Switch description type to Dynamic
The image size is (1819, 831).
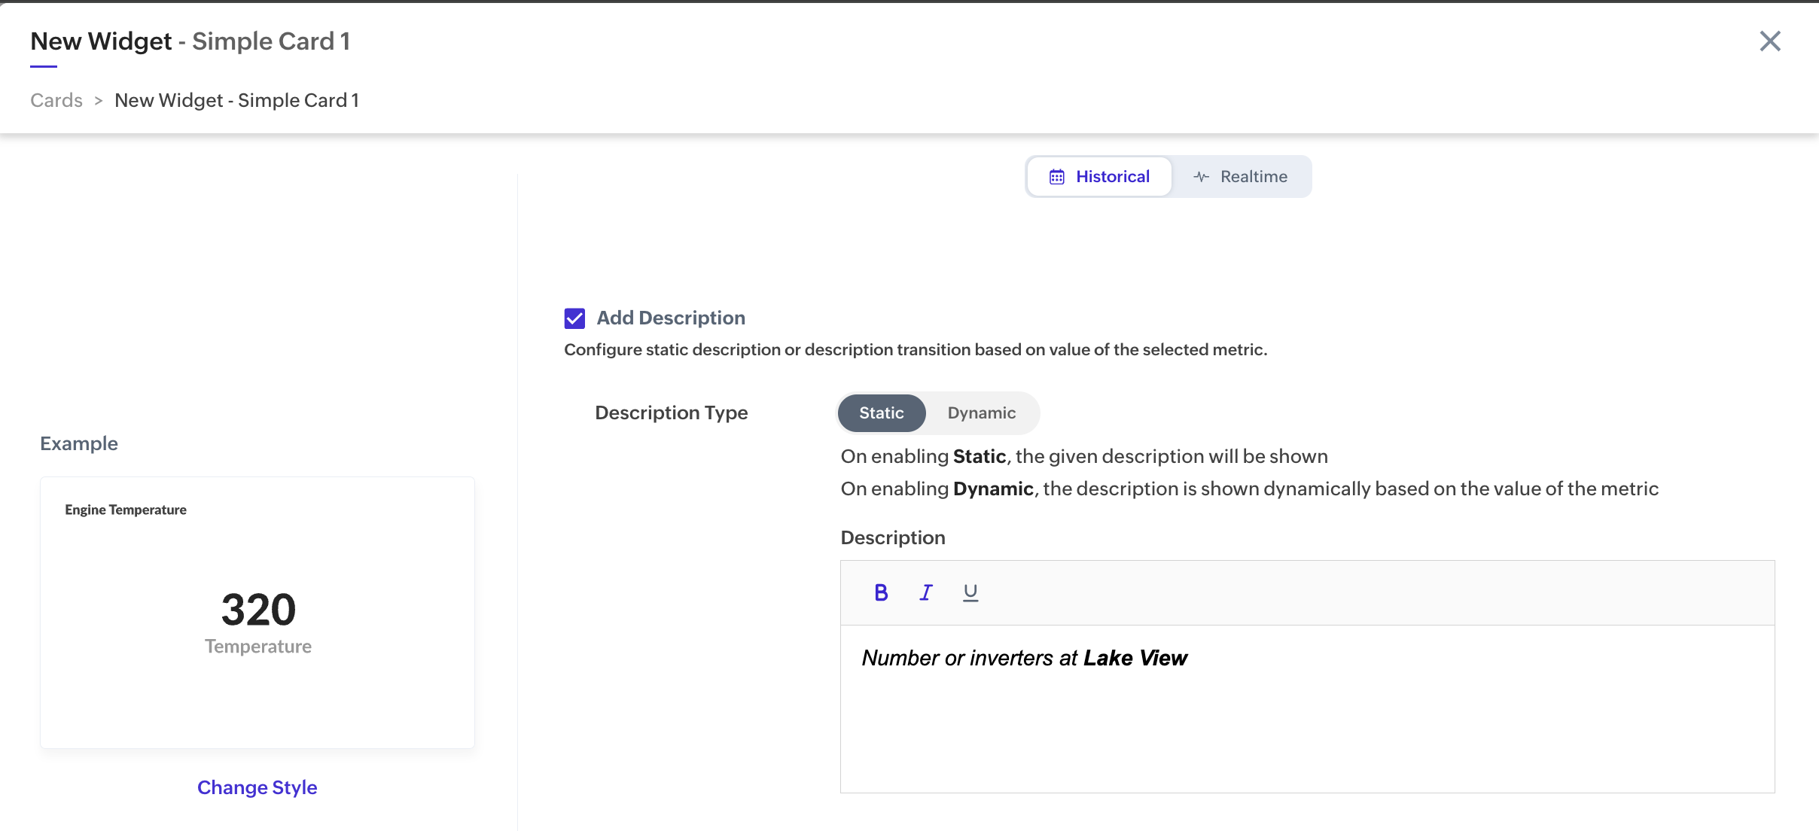(x=981, y=413)
